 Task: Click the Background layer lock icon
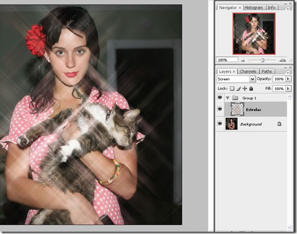pyautogui.click(x=279, y=124)
